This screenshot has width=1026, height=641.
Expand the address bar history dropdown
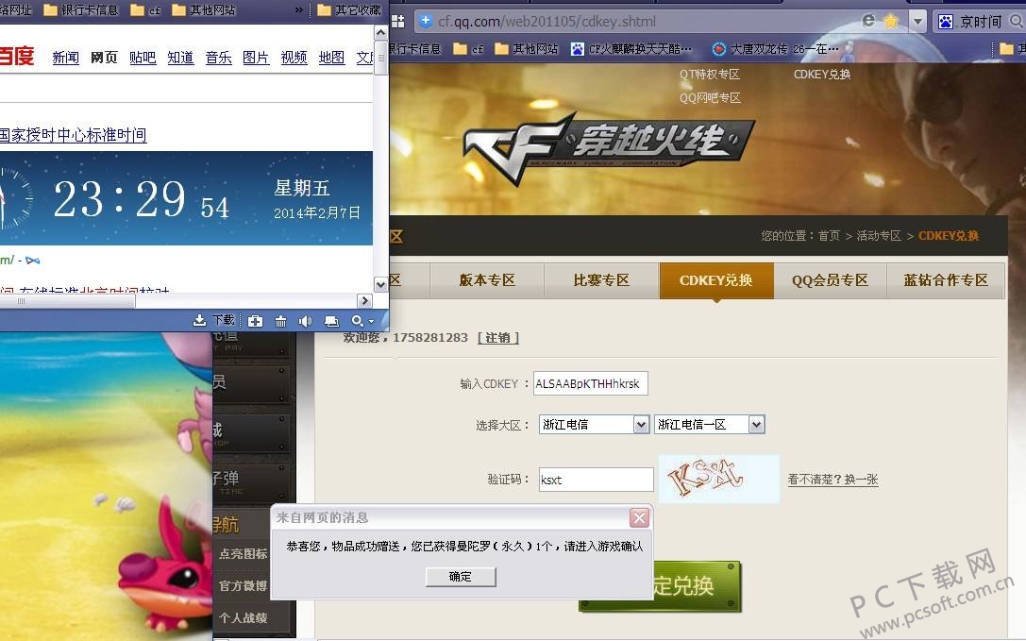click(x=918, y=22)
